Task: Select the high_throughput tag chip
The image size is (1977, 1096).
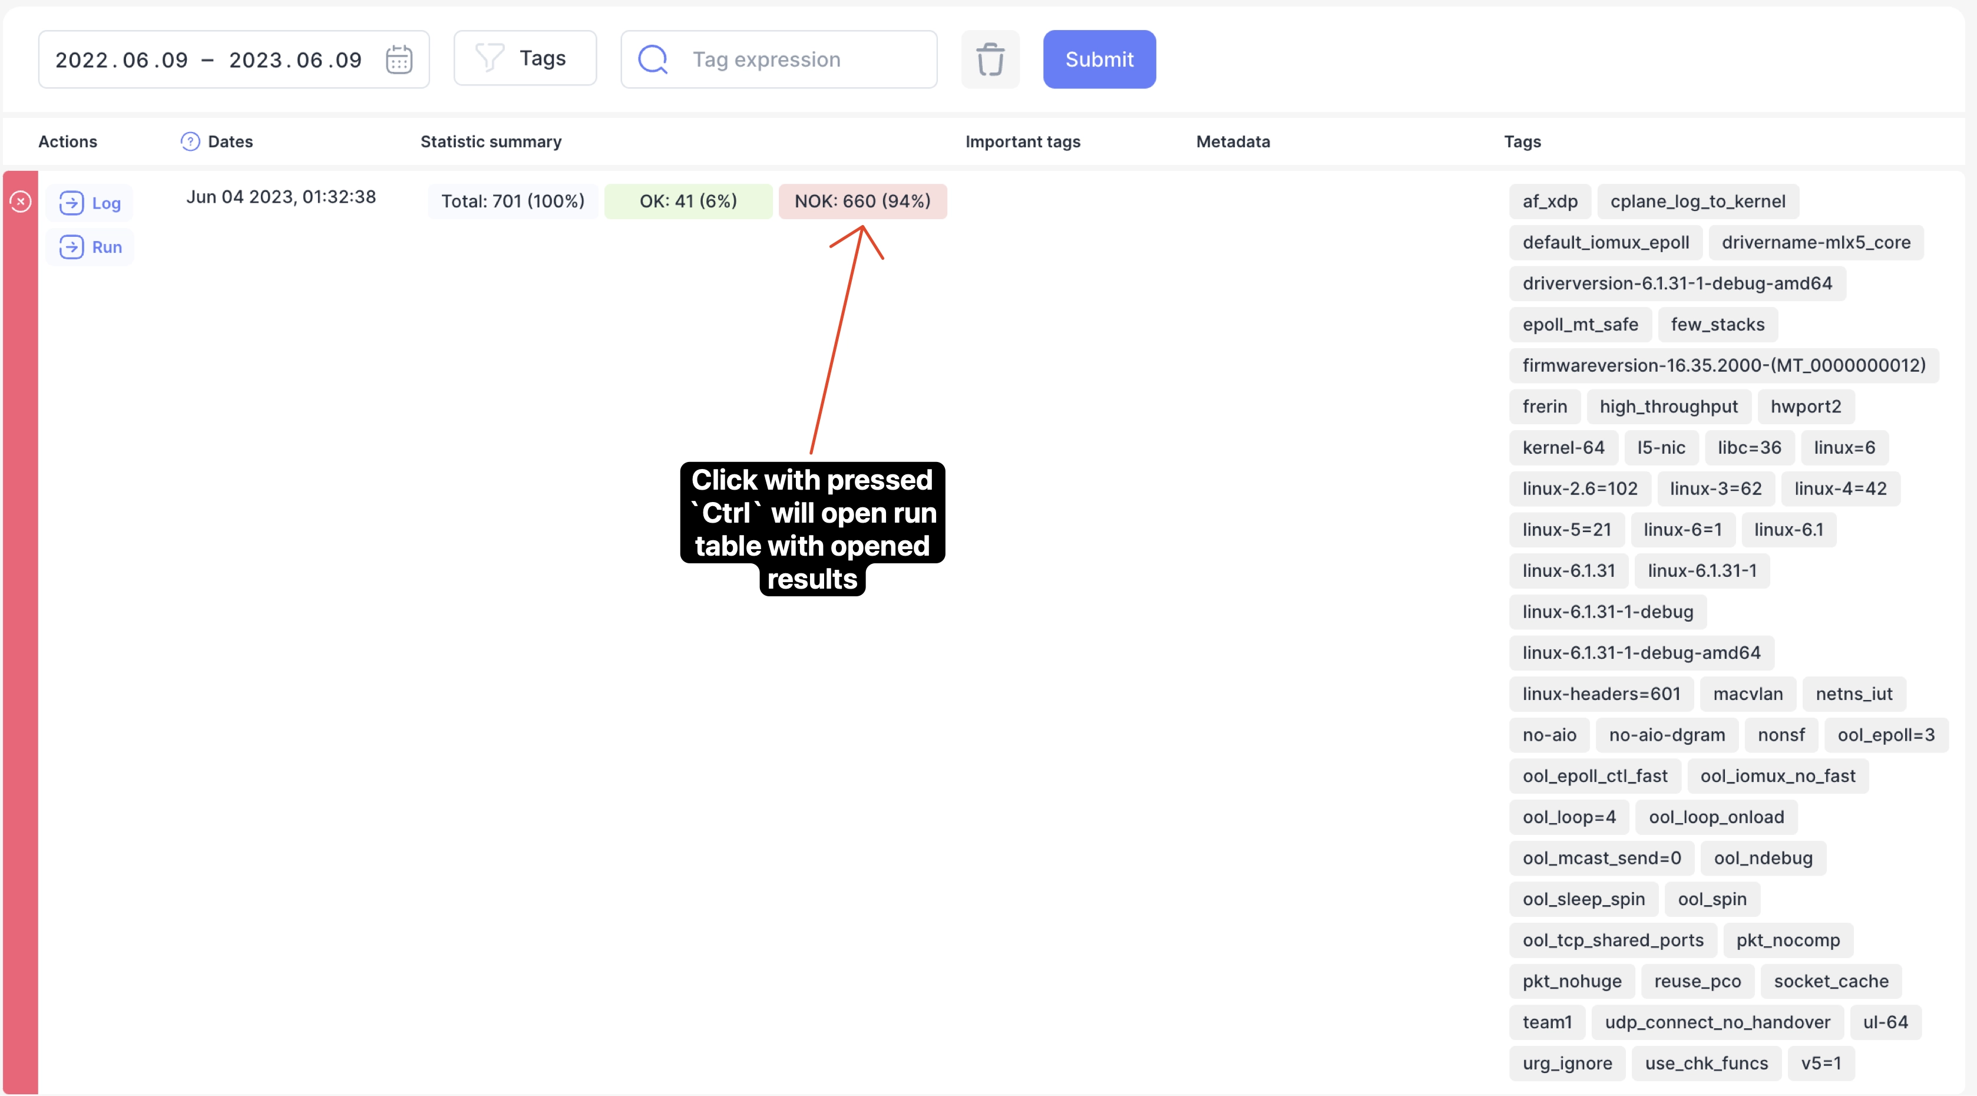Action: 1668,407
